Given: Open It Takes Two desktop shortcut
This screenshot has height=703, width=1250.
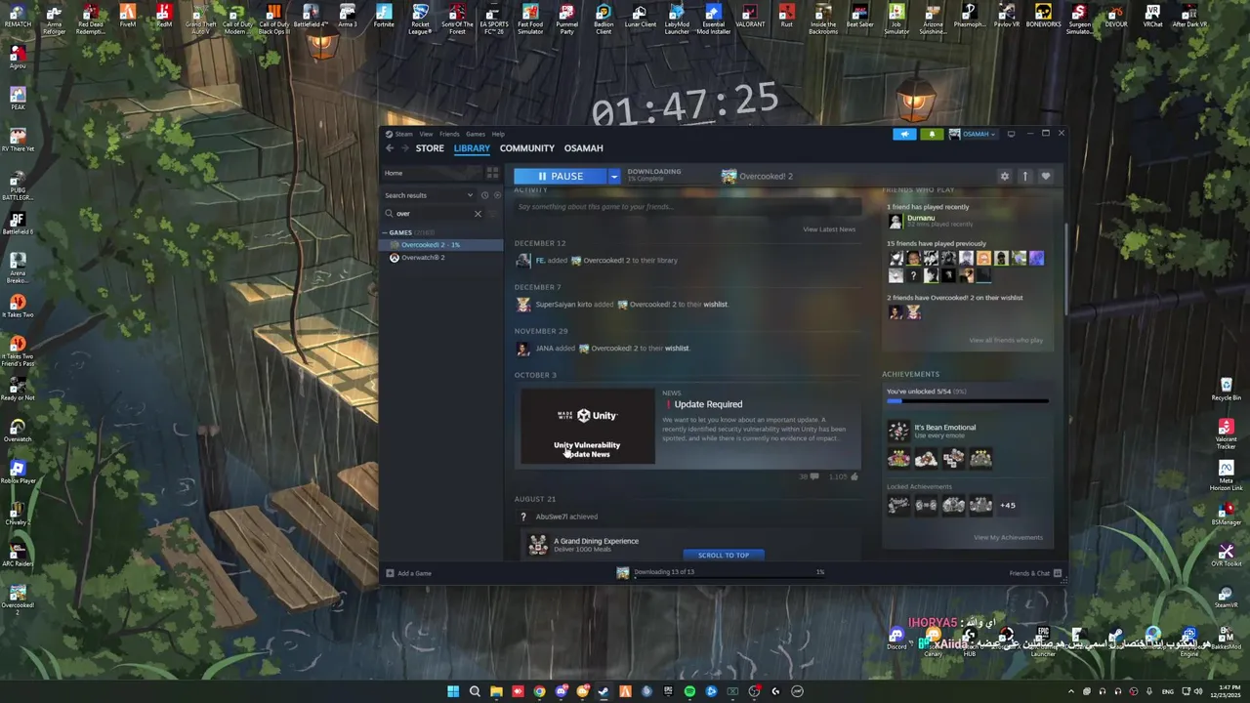Looking at the screenshot, I should tap(18, 307).
